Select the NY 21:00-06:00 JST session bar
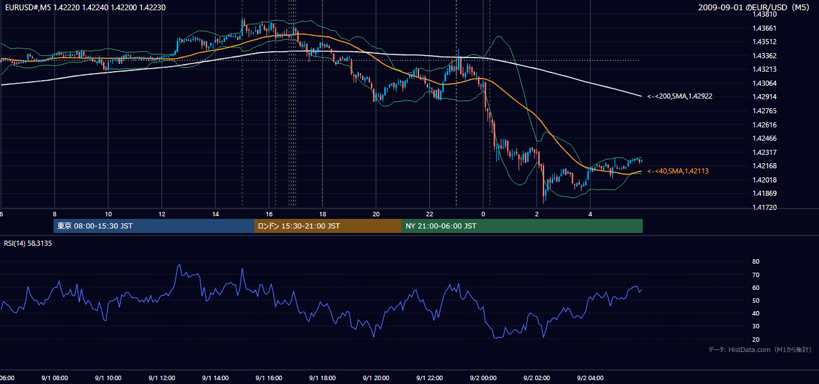819x384 pixels. 522,226
